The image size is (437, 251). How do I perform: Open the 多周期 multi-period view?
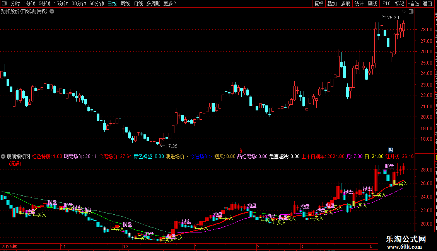(153, 3)
